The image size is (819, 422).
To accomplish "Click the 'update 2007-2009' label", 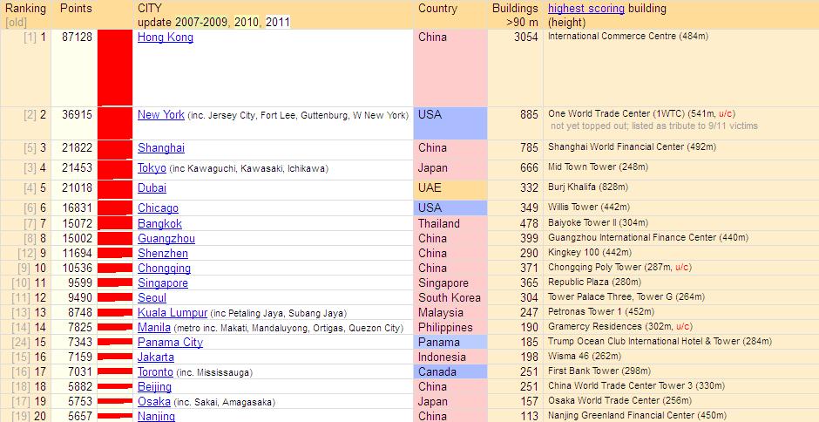I will [183, 23].
